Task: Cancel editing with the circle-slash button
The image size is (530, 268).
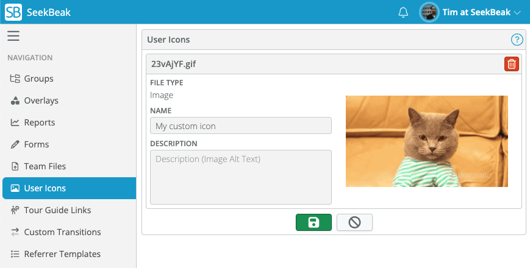Action: pyautogui.click(x=354, y=222)
